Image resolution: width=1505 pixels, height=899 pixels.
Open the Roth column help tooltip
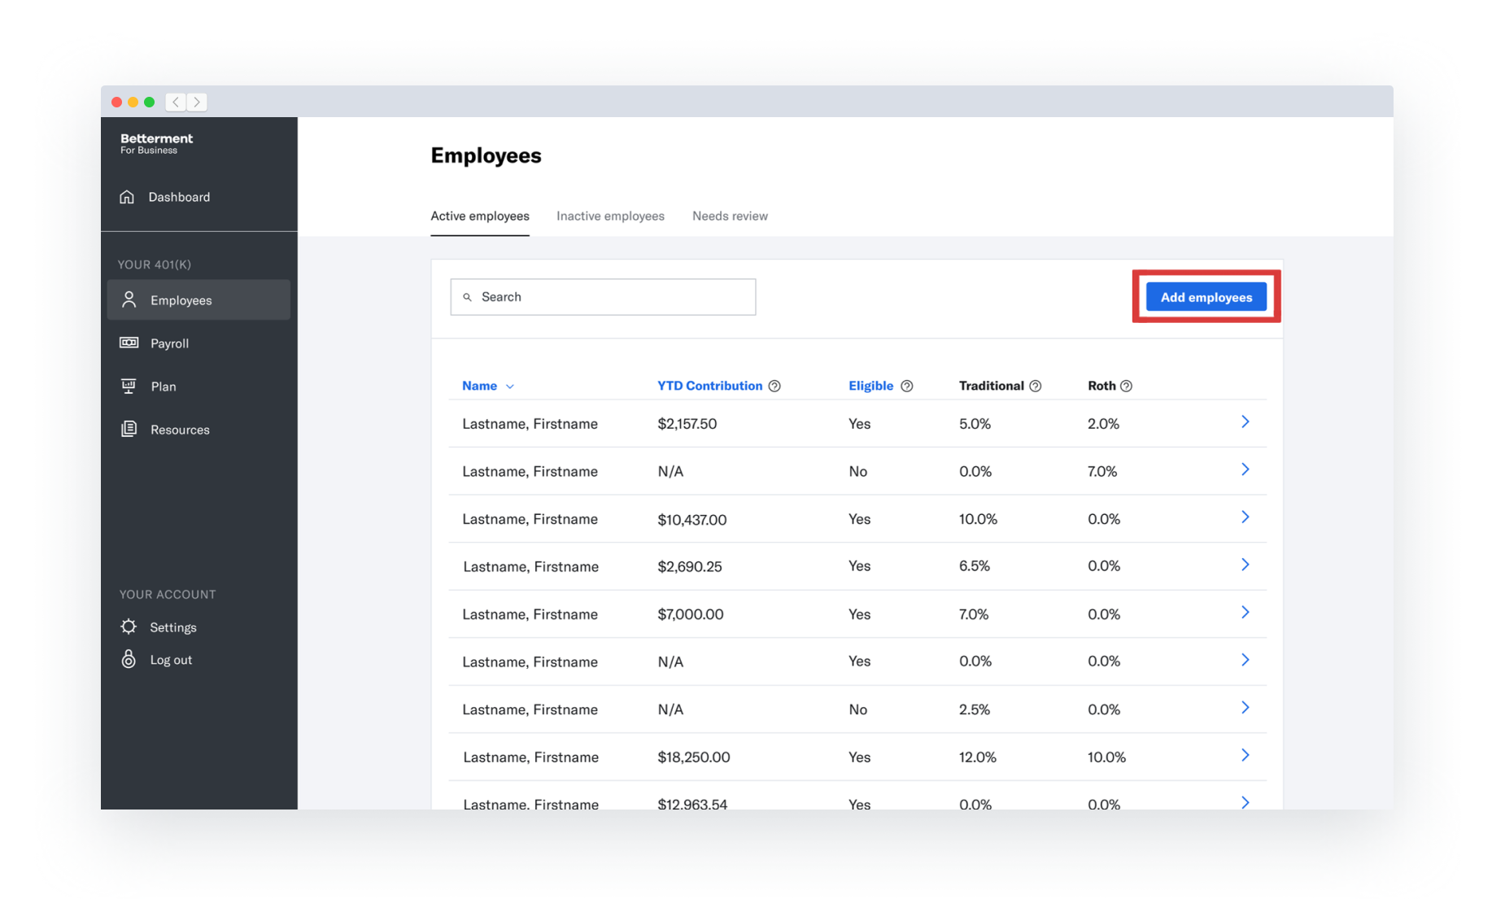(x=1128, y=386)
